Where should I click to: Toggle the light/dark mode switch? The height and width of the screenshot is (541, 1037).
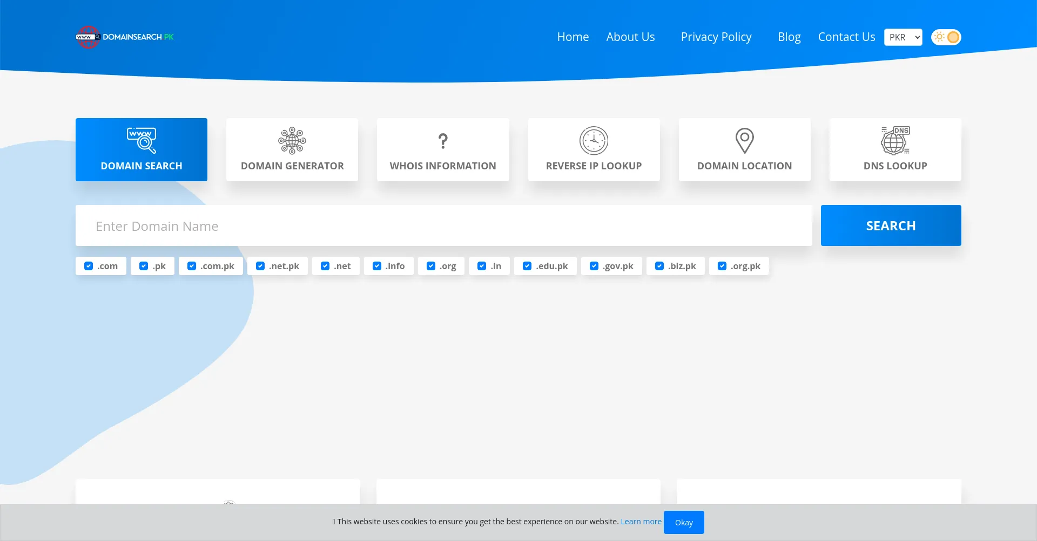946,37
